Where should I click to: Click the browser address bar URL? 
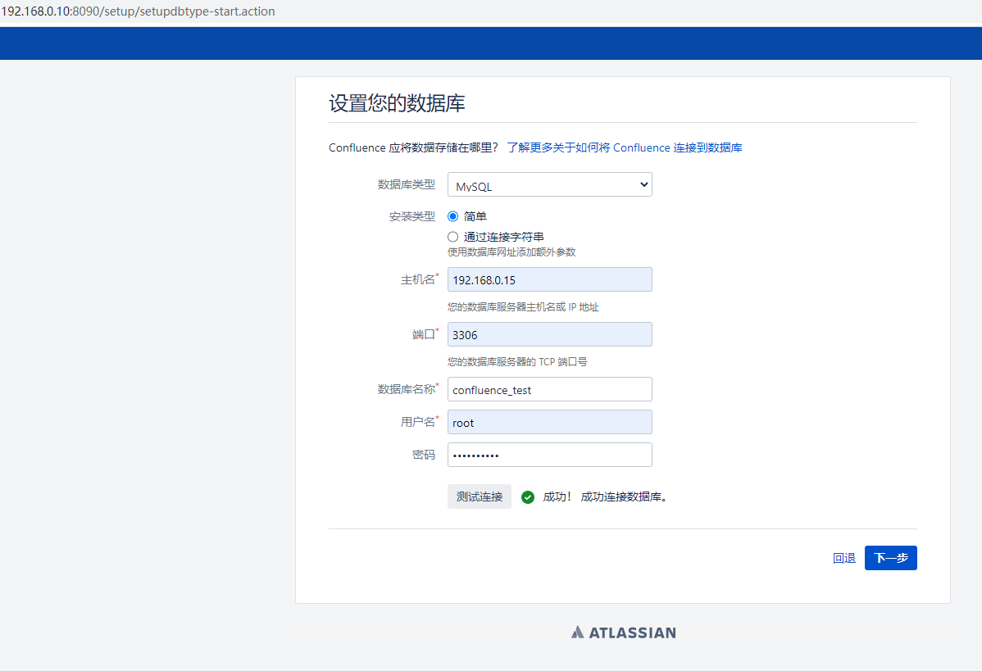pyautogui.click(x=138, y=11)
